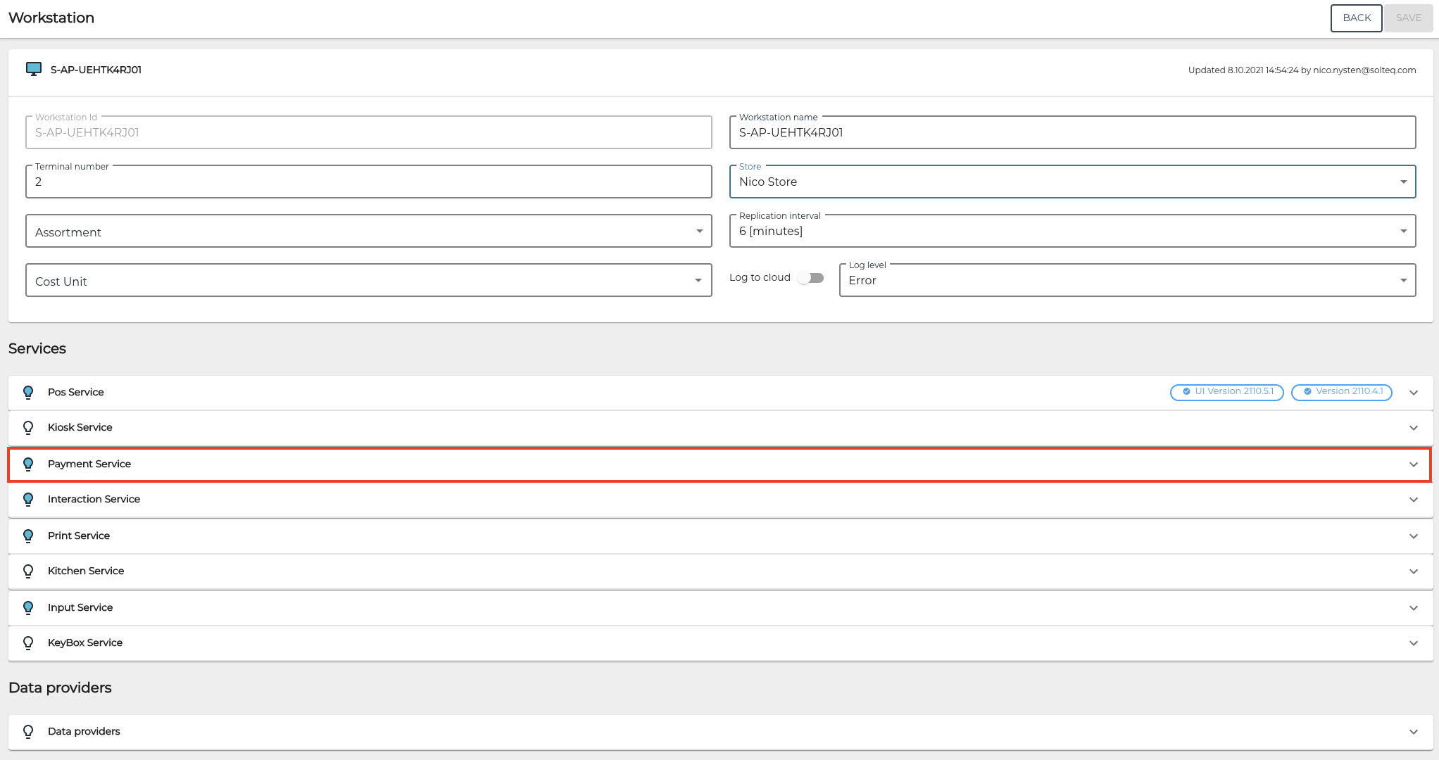Image resolution: width=1439 pixels, height=760 pixels.
Task: Open the Assortment dropdown
Action: [368, 232]
